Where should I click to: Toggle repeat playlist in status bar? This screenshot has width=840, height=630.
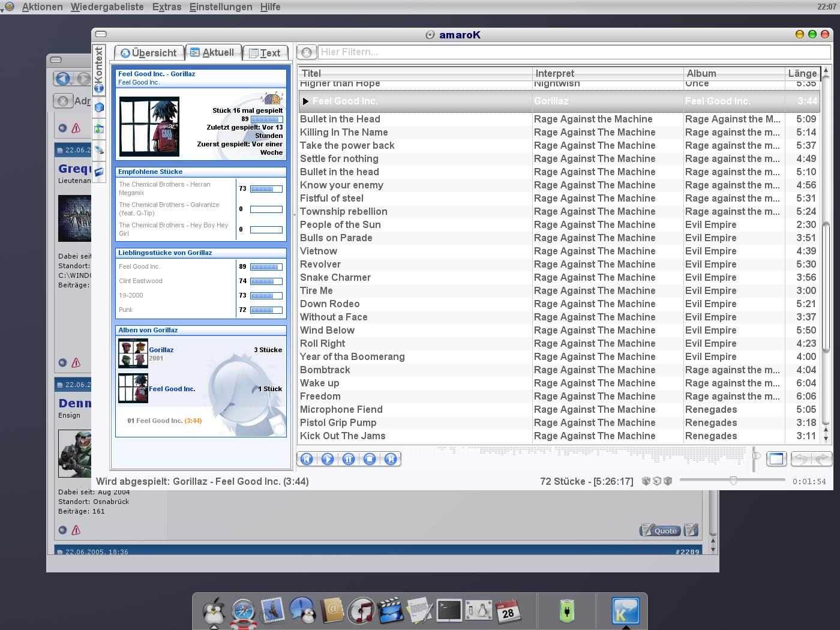click(668, 481)
